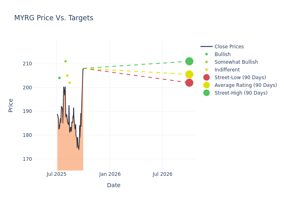Toggle Somewhat Bullish legend entry
The width and height of the screenshot is (284, 203).
coord(236,62)
